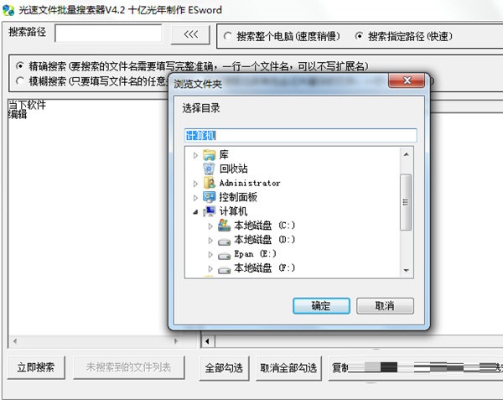The image size is (503, 400).
Task: Click the 回收站 recycle bin icon
Action: [209, 169]
